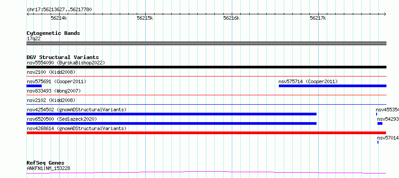Viewport: 399px width, 178px height.
Task: Open the ANKFN1|NM_153228 gene label
Action: coord(48,168)
